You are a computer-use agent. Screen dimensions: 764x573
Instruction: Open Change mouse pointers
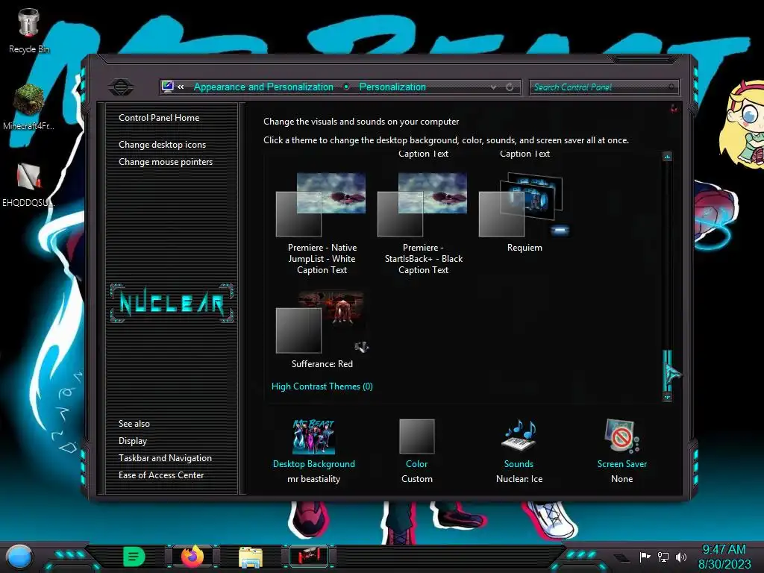coord(166,162)
